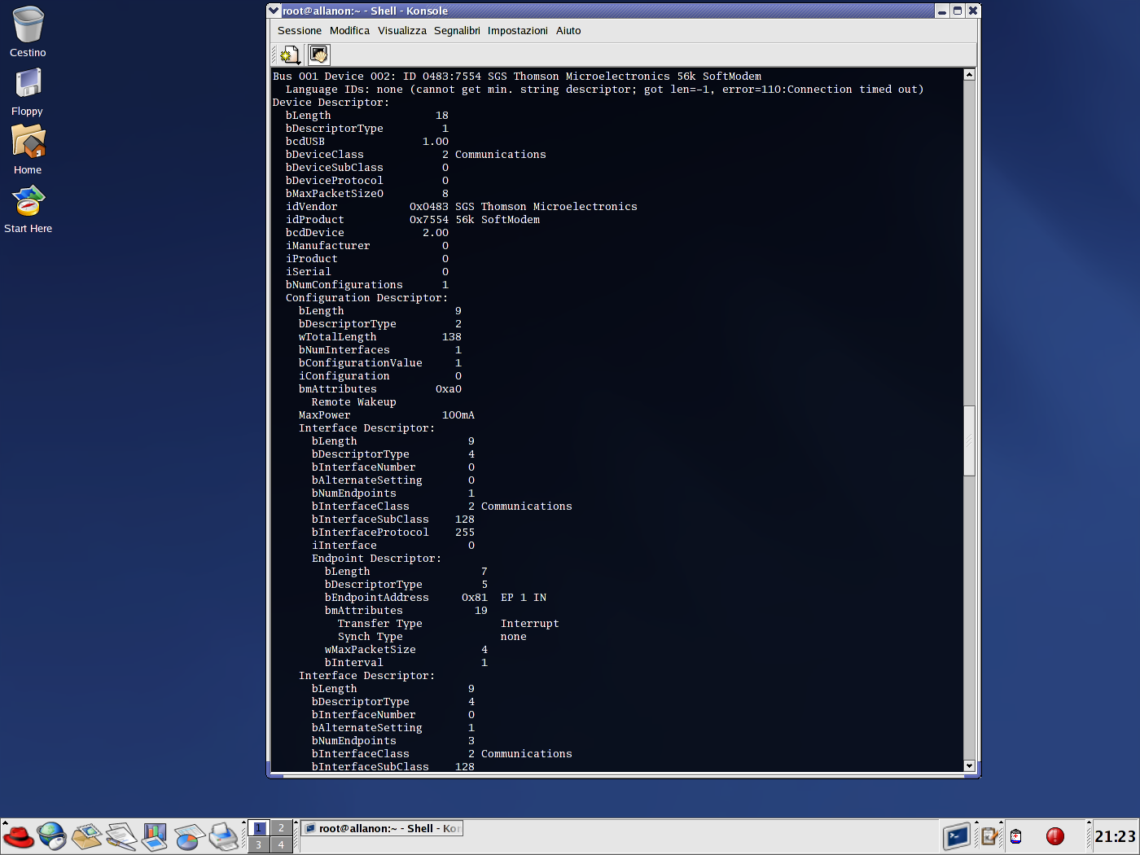Click the 'Transfer Type Interrupt' line

[x=449, y=624]
